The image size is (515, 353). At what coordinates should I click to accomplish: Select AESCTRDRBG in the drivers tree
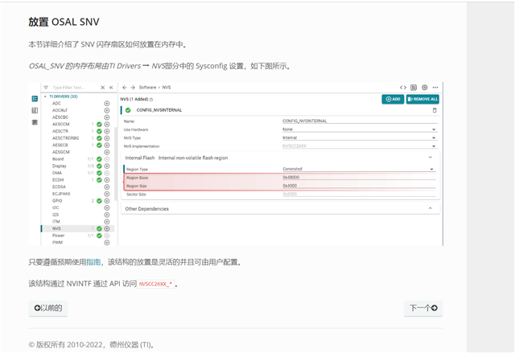(66, 138)
